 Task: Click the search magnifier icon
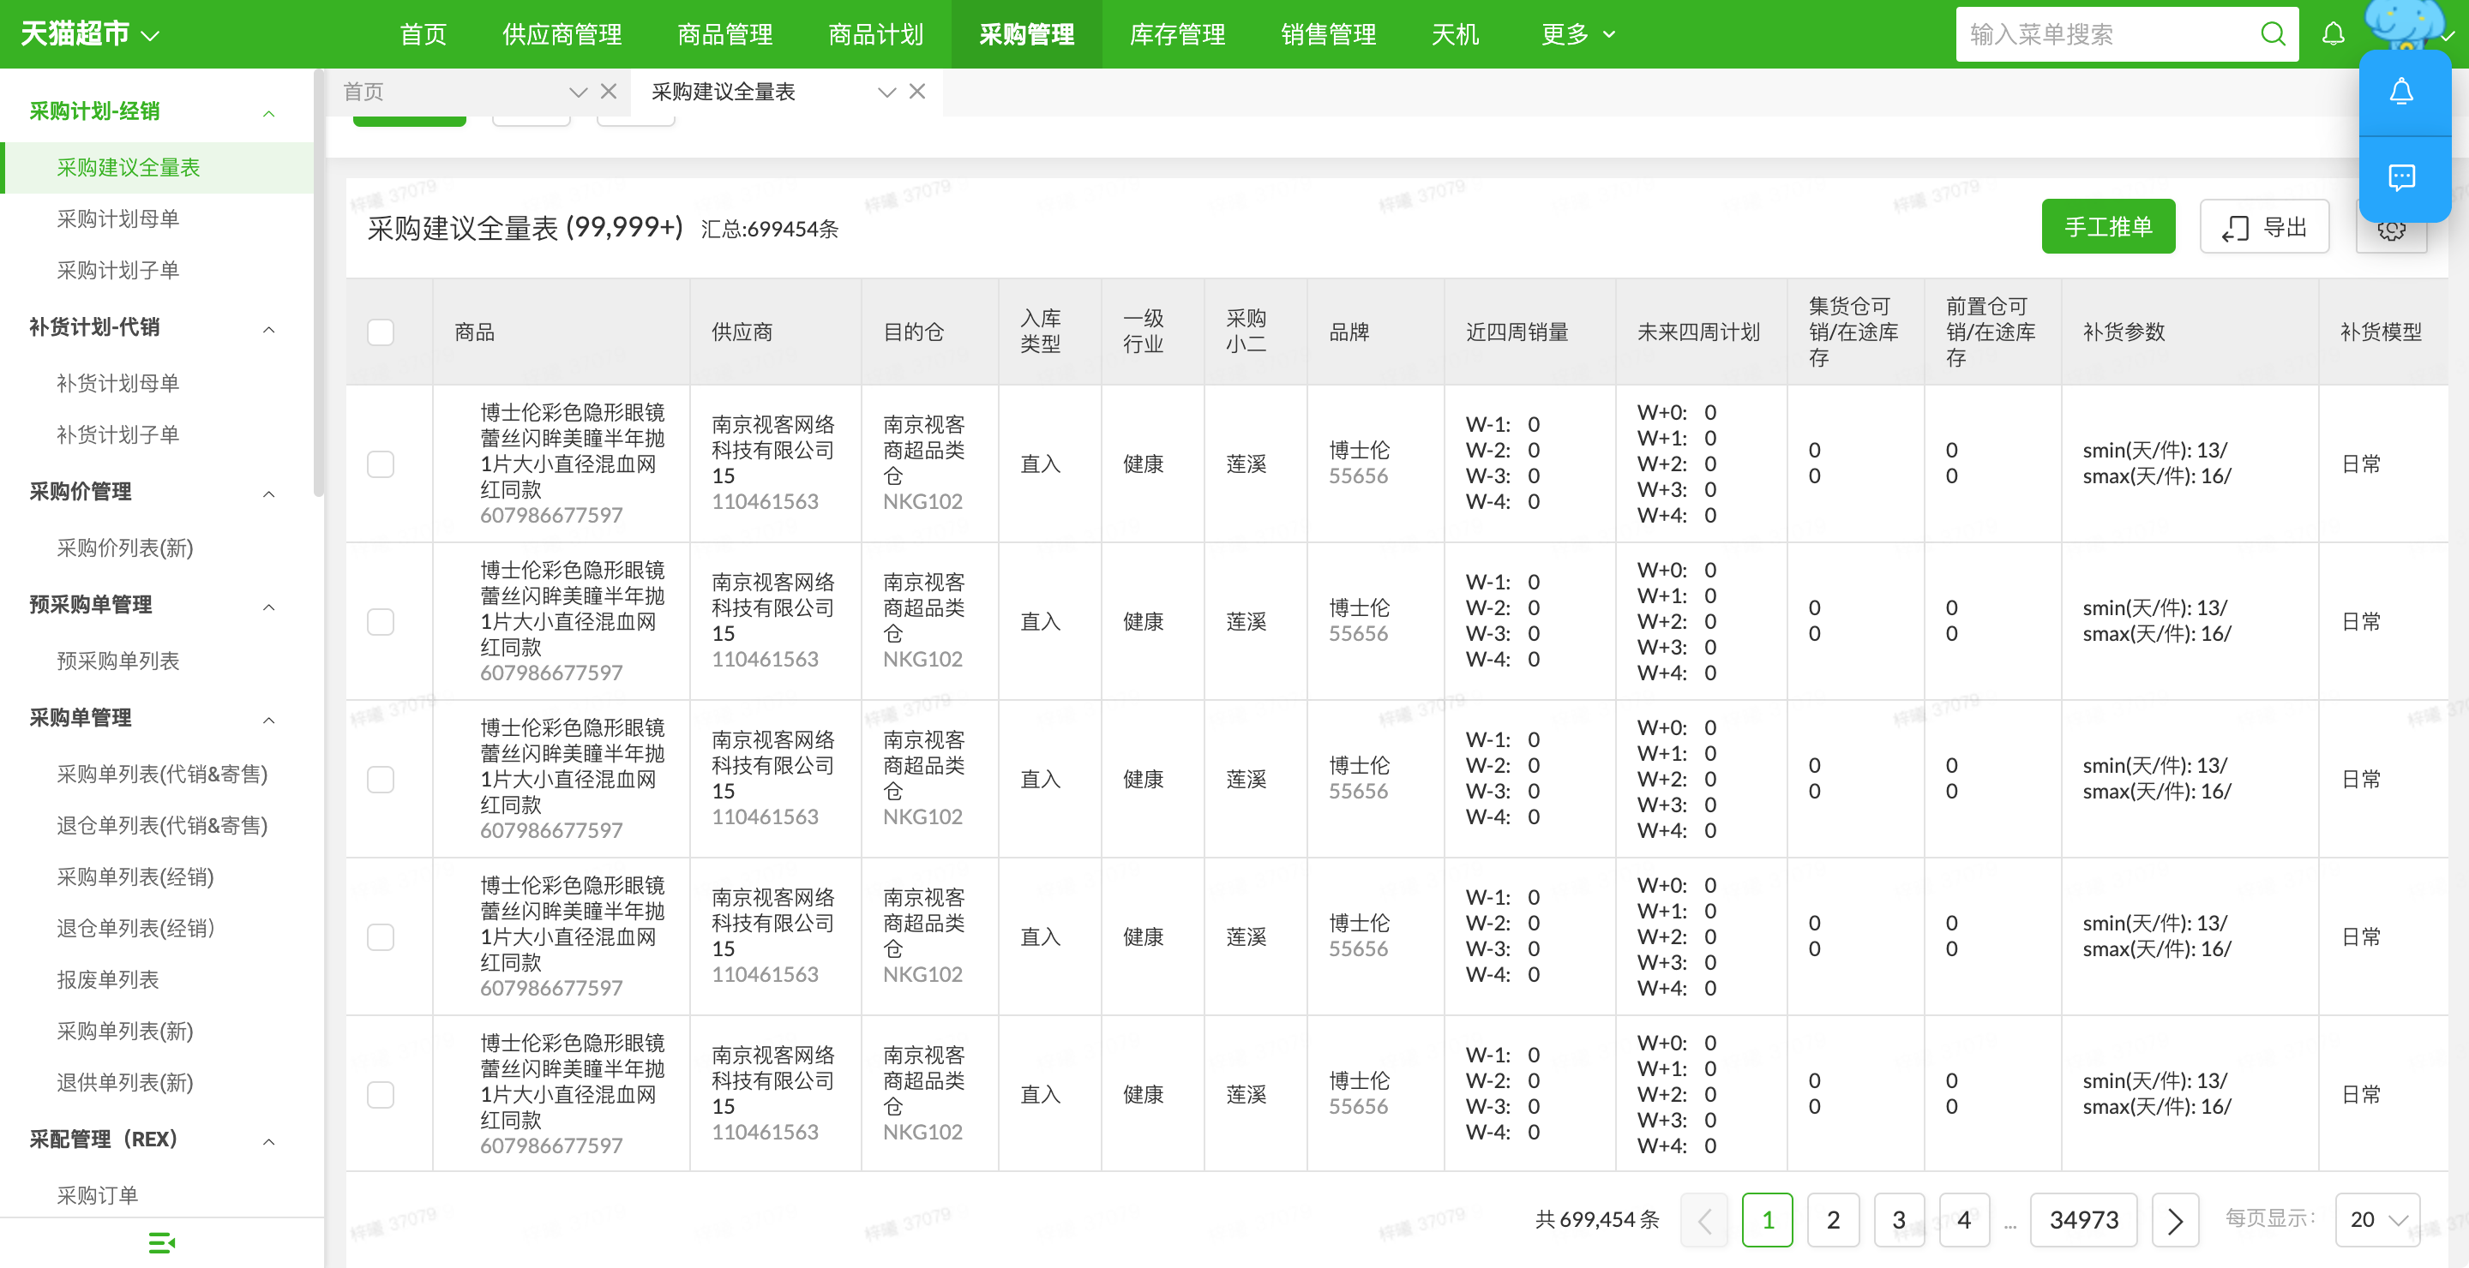[2273, 34]
